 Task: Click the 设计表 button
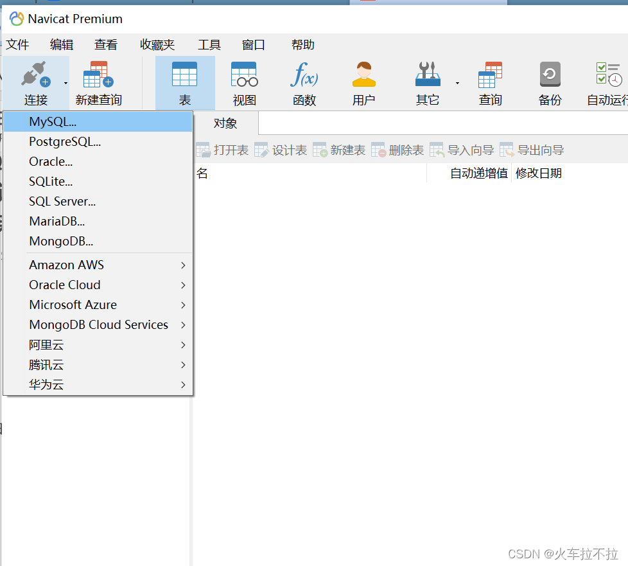(x=281, y=150)
